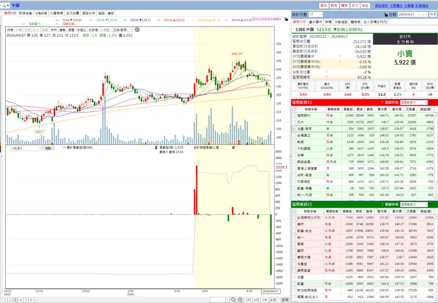
Task: Toggle 紅綠燈 overlay on chart toolbar
Action: tap(94, 30)
